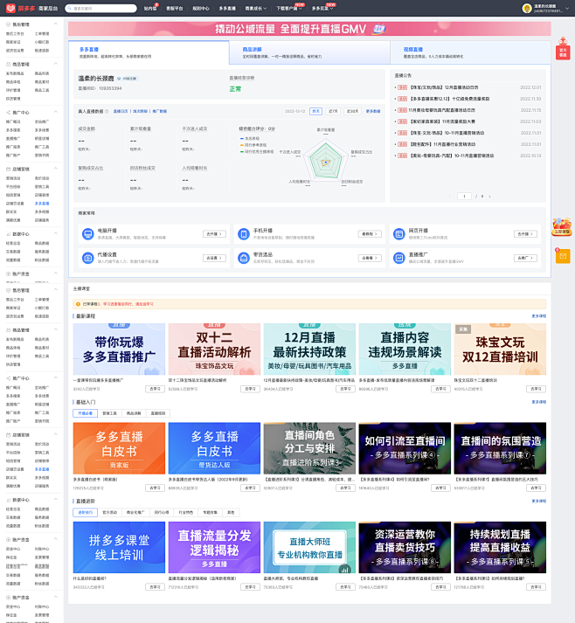Click the 直播推广 chart icon
575x623 pixels.
tap(398, 258)
